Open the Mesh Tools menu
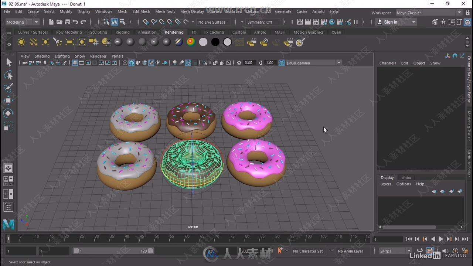 165,11
